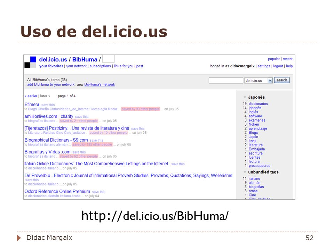Open amillionlives.com - charity bookmark

(x=49, y=117)
